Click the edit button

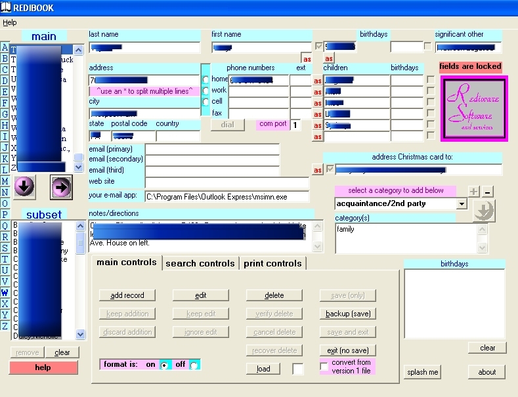[200, 295]
